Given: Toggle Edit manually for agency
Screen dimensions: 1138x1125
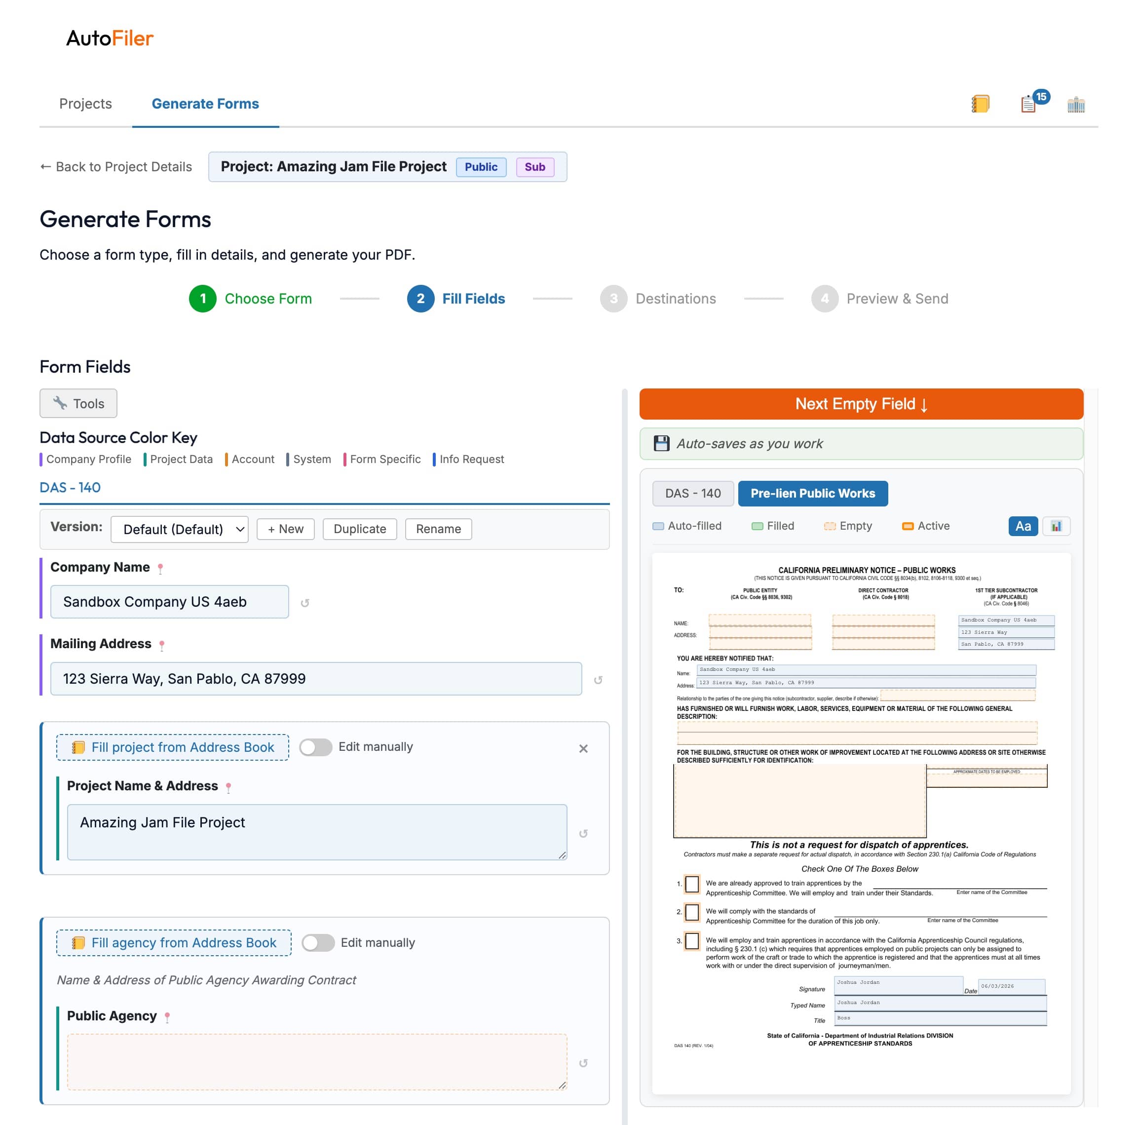Looking at the screenshot, I should click(318, 942).
